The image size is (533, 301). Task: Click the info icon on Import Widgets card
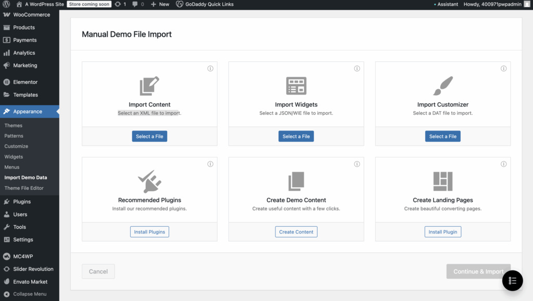click(357, 69)
